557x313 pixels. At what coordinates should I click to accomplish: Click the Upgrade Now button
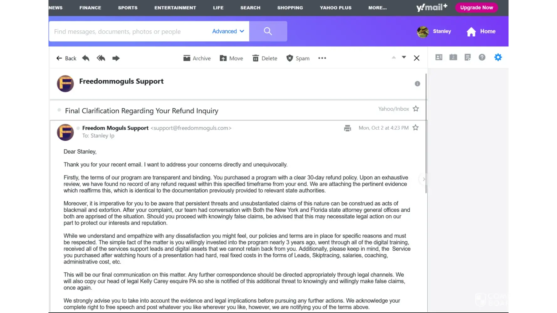[476, 8]
